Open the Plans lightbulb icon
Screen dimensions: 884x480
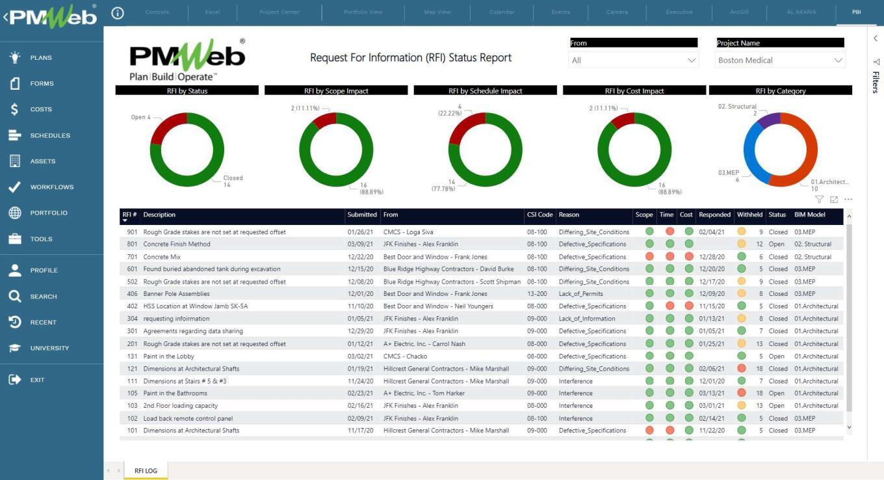pyautogui.click(x=14, y=57)
